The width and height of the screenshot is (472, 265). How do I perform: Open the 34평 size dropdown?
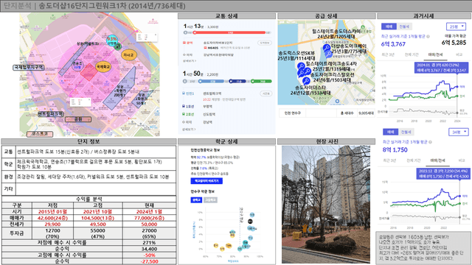coord(459,132)
